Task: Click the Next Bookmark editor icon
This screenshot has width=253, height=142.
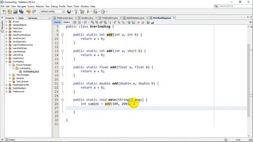Action: click(x=119, y=22)
